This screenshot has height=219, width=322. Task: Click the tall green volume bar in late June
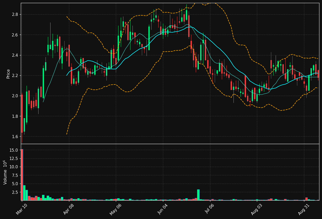click(198, 195)
